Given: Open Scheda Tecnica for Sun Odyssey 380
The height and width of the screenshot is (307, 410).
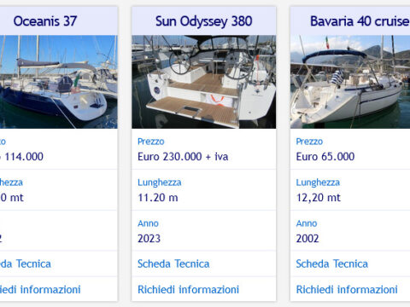Looking at the screenshot, I should coord(173,264).
